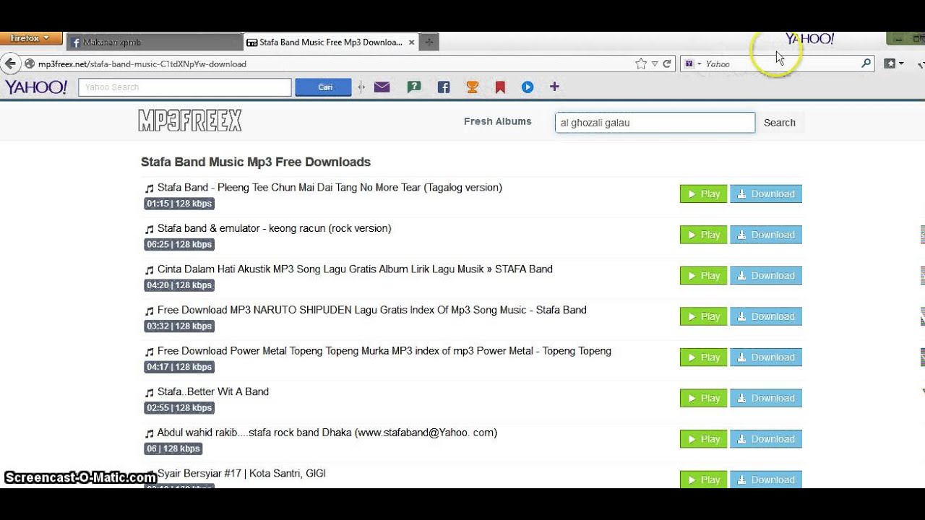Viewport: 925px width, 520px height.
Task: Click the site search box with al ghozali galau
Action: tap(655, 123)
